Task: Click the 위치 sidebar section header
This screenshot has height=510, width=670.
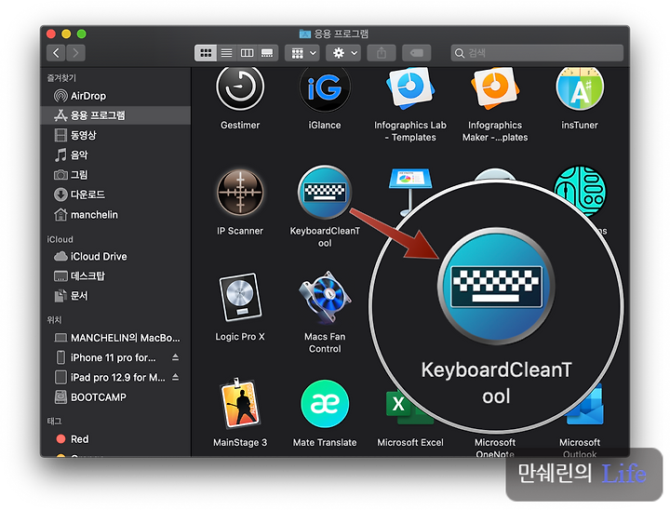Action: (x=54, y=320)
